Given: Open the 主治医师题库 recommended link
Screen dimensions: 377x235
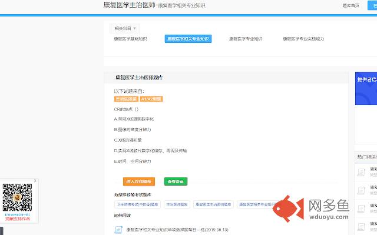Looking at the screenshot, I should [177, 204].
